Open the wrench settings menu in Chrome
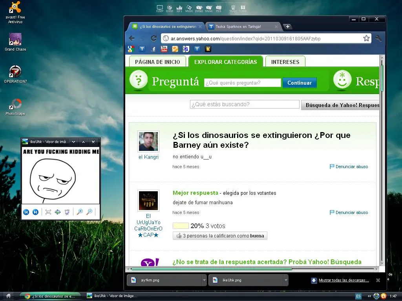 (378, 38)
